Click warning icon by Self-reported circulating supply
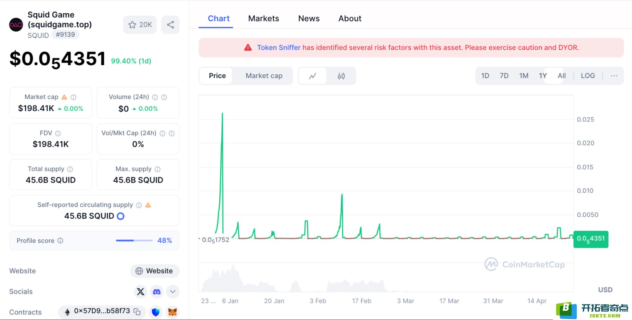 pyautogui.click(x=148, y=205)
